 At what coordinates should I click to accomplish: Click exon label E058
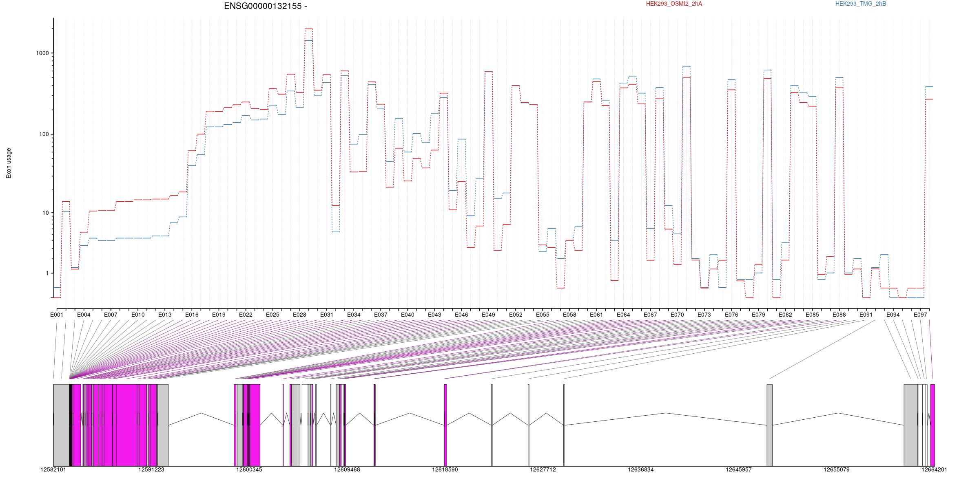pyautogui.click(x=569, y=315)
